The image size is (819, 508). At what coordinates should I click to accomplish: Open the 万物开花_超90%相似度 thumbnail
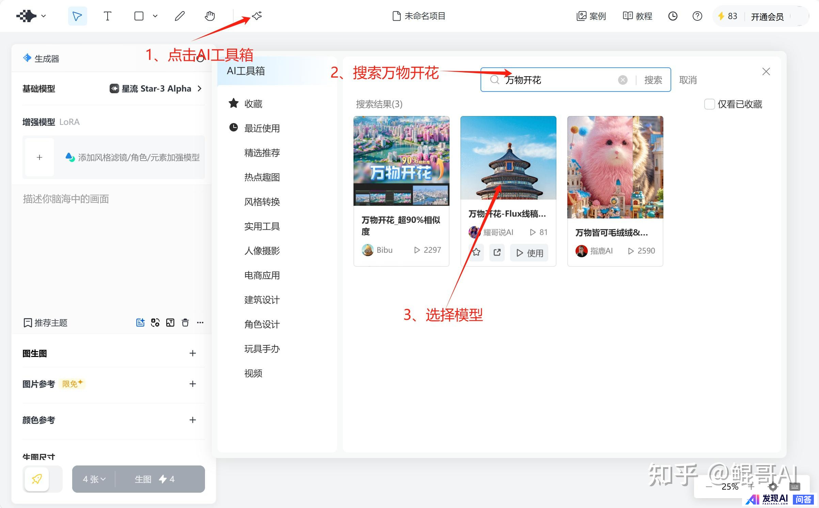click(x=401, y=161)
